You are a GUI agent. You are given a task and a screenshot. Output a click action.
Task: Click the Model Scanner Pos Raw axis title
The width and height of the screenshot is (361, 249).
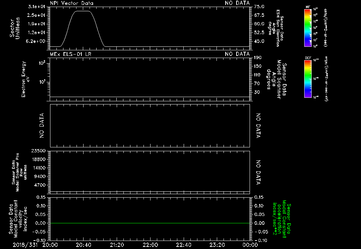coord(19,172)
